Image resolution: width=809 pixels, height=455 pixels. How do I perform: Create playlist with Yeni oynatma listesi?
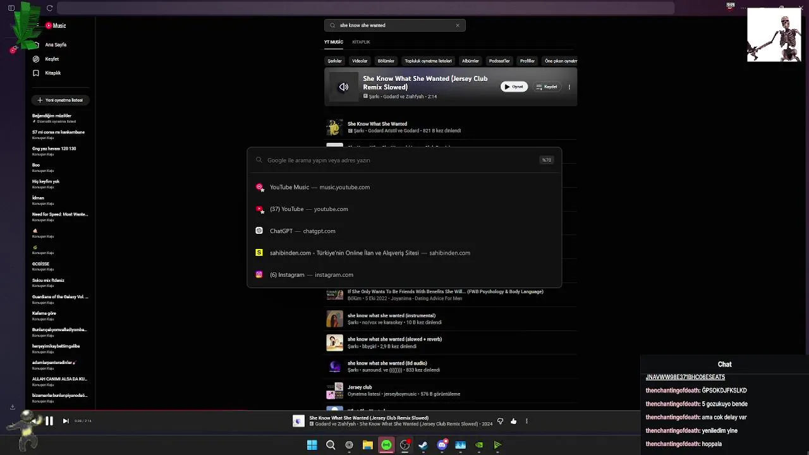pyautogui.click(x=60, y=100)
